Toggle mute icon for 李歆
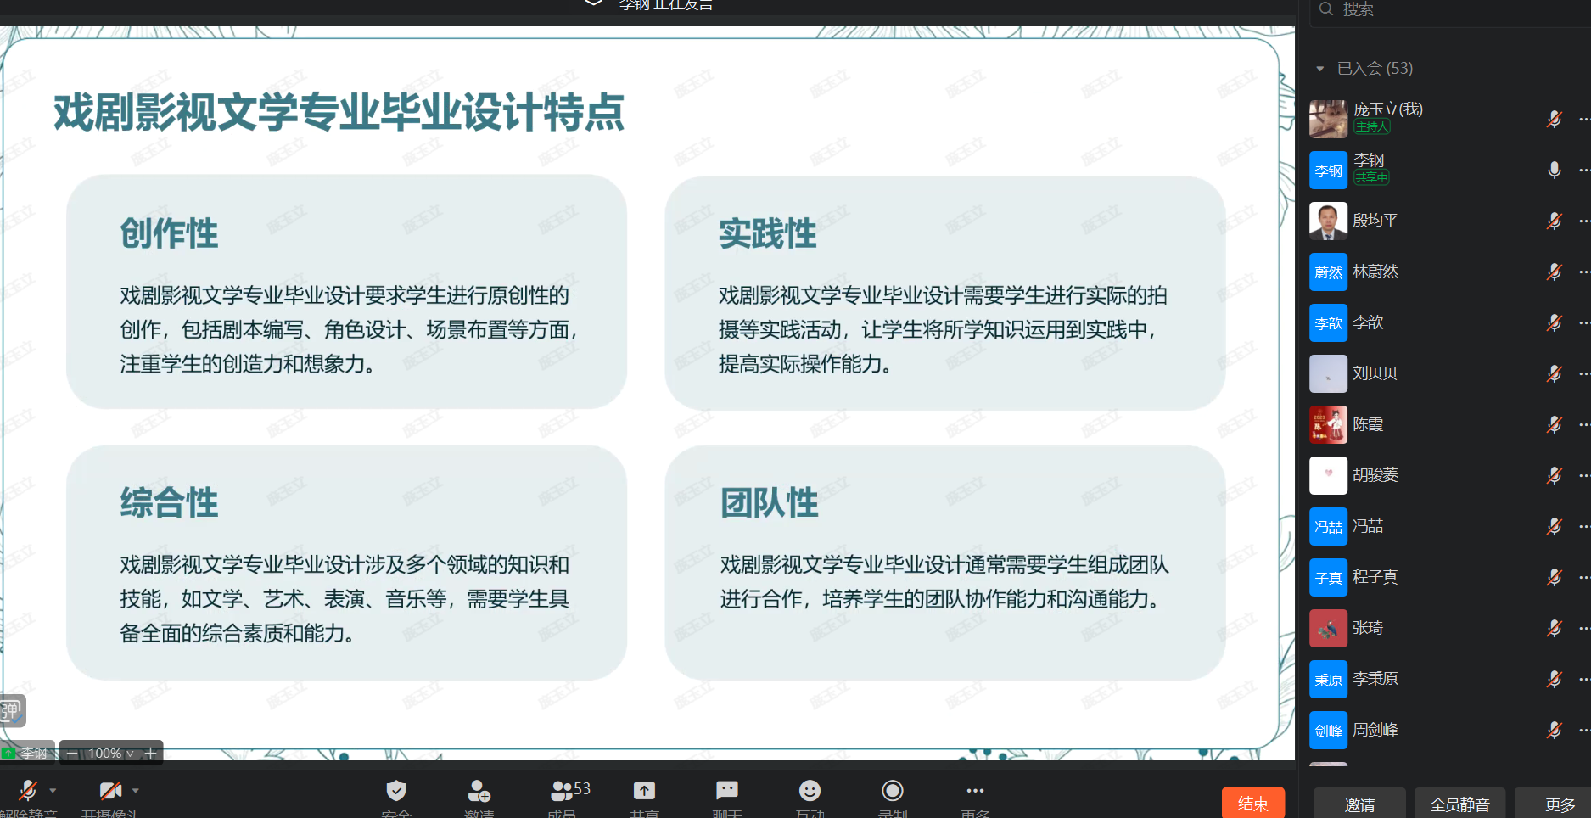1591x818 pixels. coord(1554,322)
